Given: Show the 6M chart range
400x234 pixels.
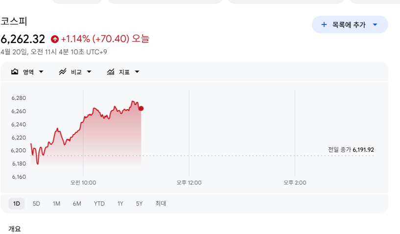Looking at the screenshot, I should [77, 204].
